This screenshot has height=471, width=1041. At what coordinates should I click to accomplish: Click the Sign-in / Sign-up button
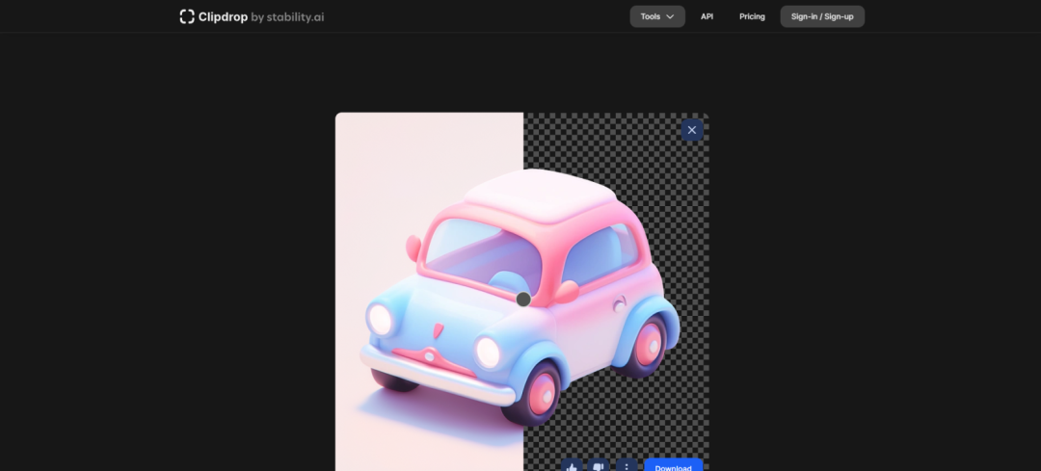tap(822, 16)
